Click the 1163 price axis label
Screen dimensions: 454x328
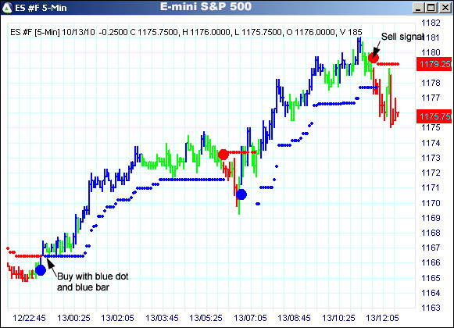click(x=431, y=308)
